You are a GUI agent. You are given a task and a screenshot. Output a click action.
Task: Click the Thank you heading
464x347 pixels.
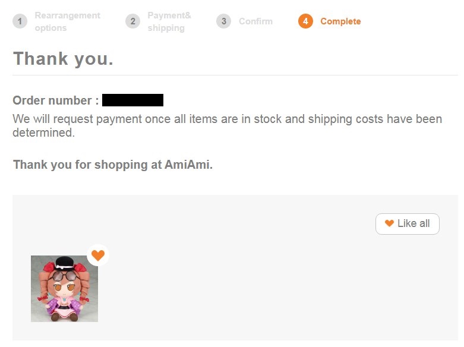(63, 59)
